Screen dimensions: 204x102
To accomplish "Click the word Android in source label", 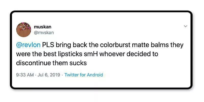I will [x=95, y=75].
